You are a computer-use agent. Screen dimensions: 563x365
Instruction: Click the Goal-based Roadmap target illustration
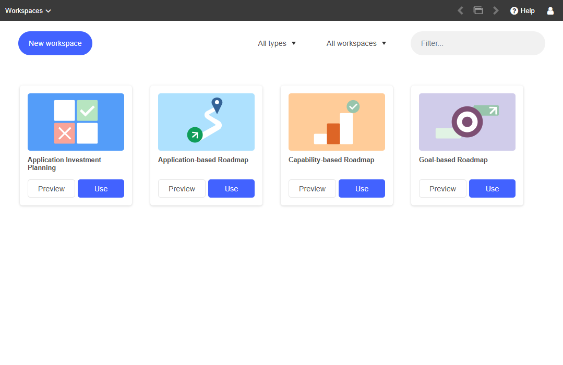click(x=466, y=121)
